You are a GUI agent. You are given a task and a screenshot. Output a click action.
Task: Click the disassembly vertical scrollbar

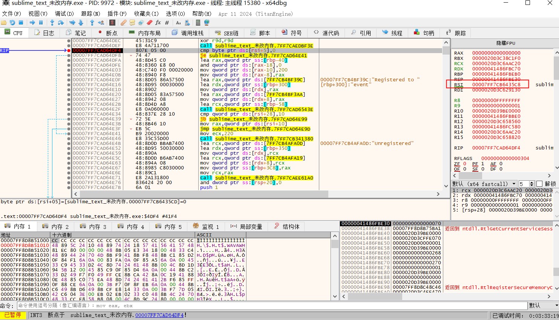tap(446, 114)
